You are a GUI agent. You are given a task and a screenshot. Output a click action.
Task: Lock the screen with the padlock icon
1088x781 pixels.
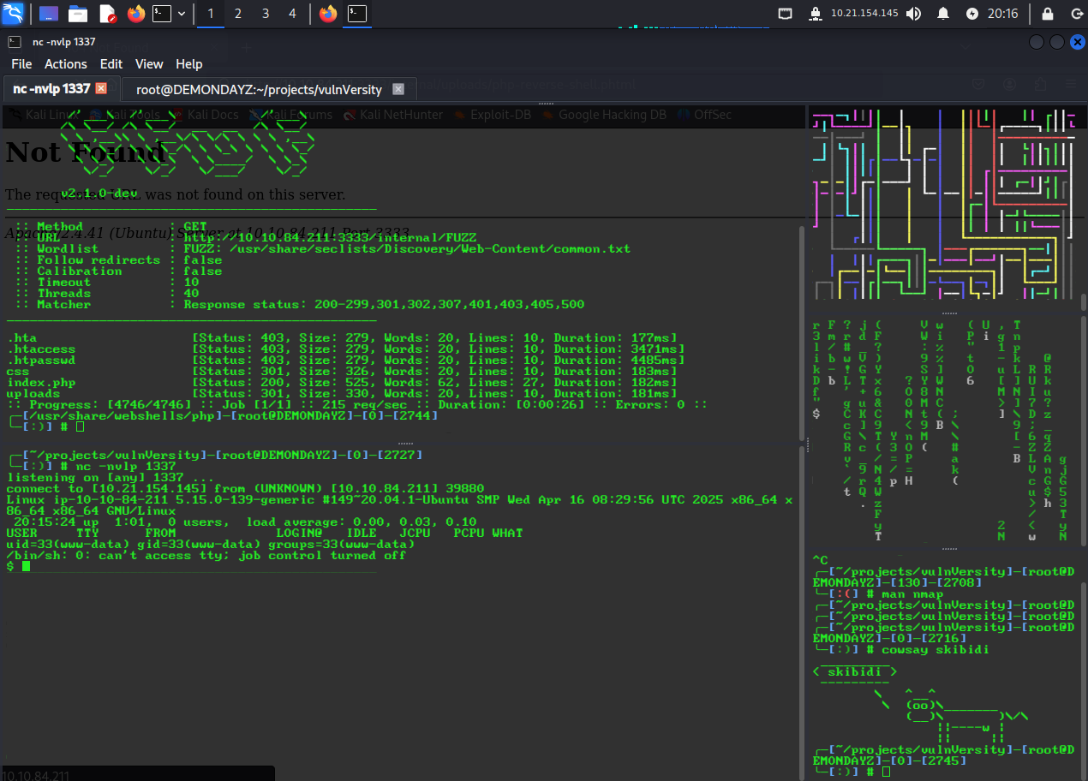(x=1047, y=14)
